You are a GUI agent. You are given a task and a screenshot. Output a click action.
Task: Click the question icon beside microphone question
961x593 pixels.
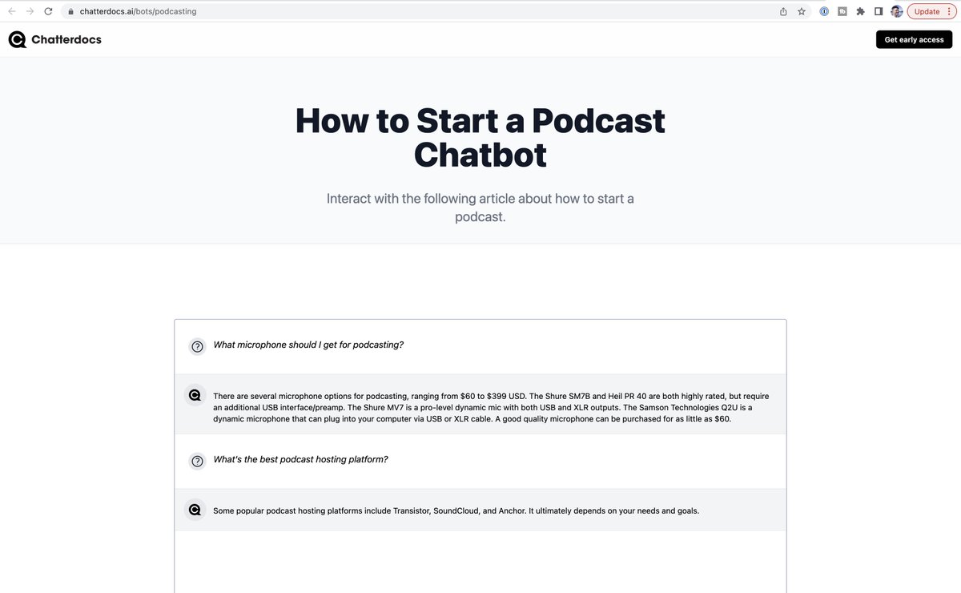(197, 346)
